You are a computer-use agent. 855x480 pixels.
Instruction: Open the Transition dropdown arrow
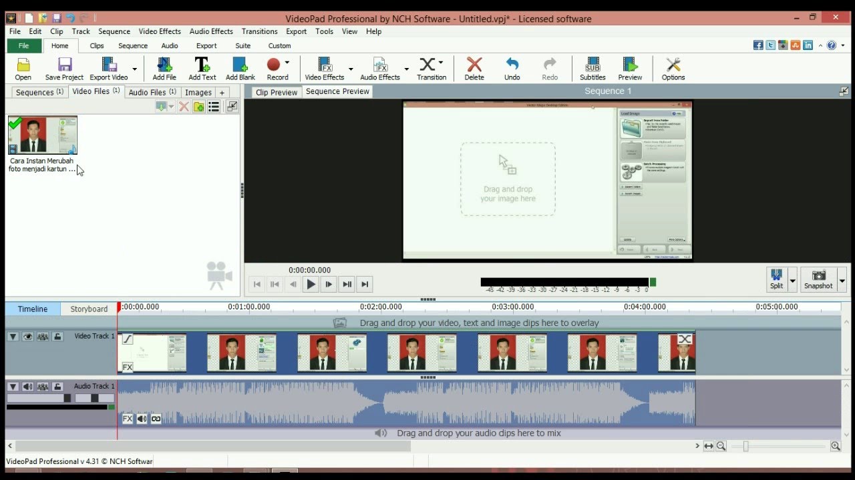point(441,63)
